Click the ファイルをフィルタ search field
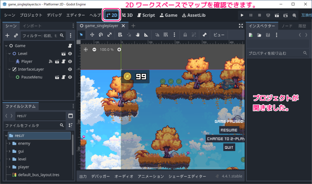 click(x=35, y=125)
